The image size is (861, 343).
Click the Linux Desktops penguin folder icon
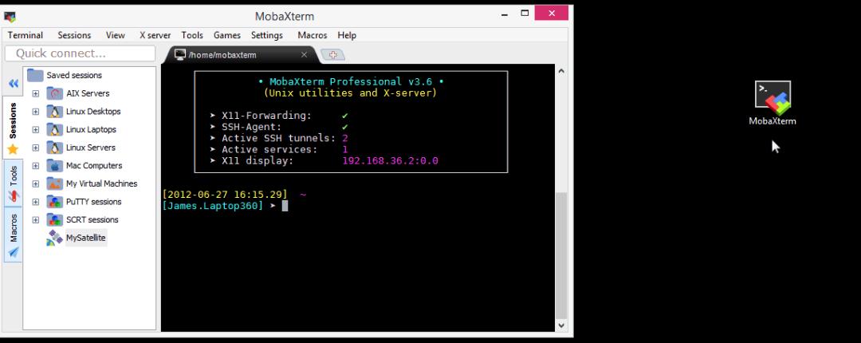54,112
